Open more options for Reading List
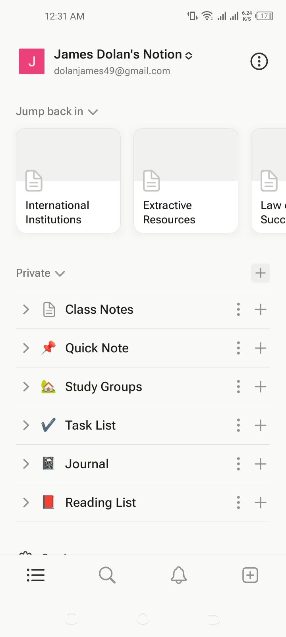Image resolution: width=286 pixels, height=637 pixels. tap(238, 502)
